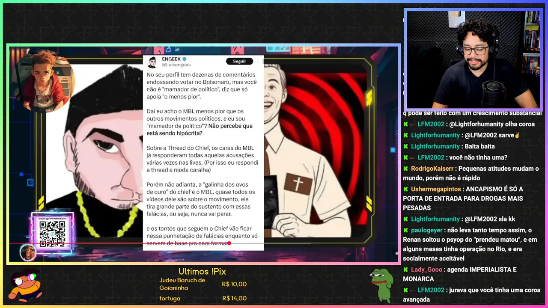Click donation amount 'R$ 14,00'

click(x=234, y=299)
